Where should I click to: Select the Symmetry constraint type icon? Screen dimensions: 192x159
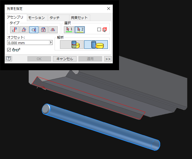(x=53, y=30)
